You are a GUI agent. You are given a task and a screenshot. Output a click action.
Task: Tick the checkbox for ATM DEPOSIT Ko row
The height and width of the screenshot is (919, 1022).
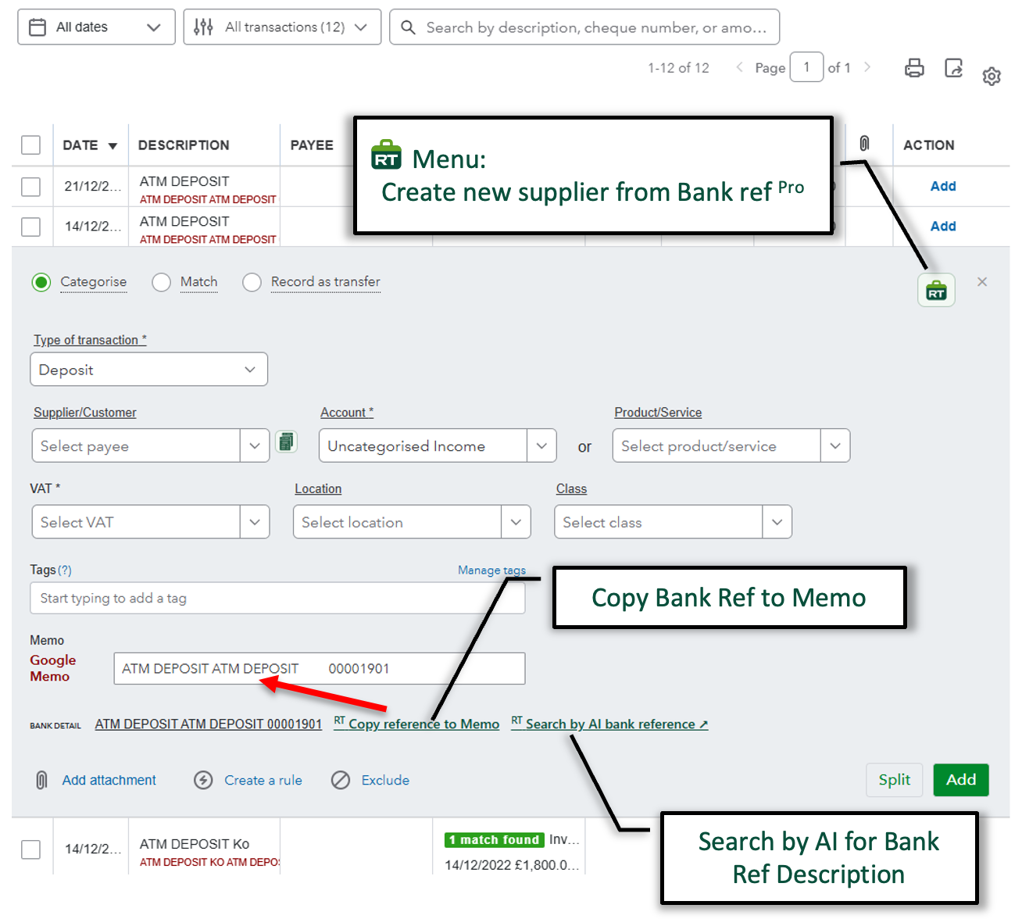[x=30, y=849]
